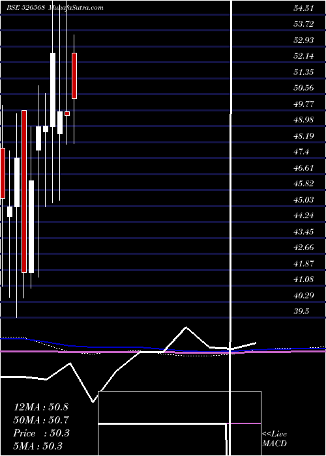Click the 43.45 price axis label

[x=304, y=232]
